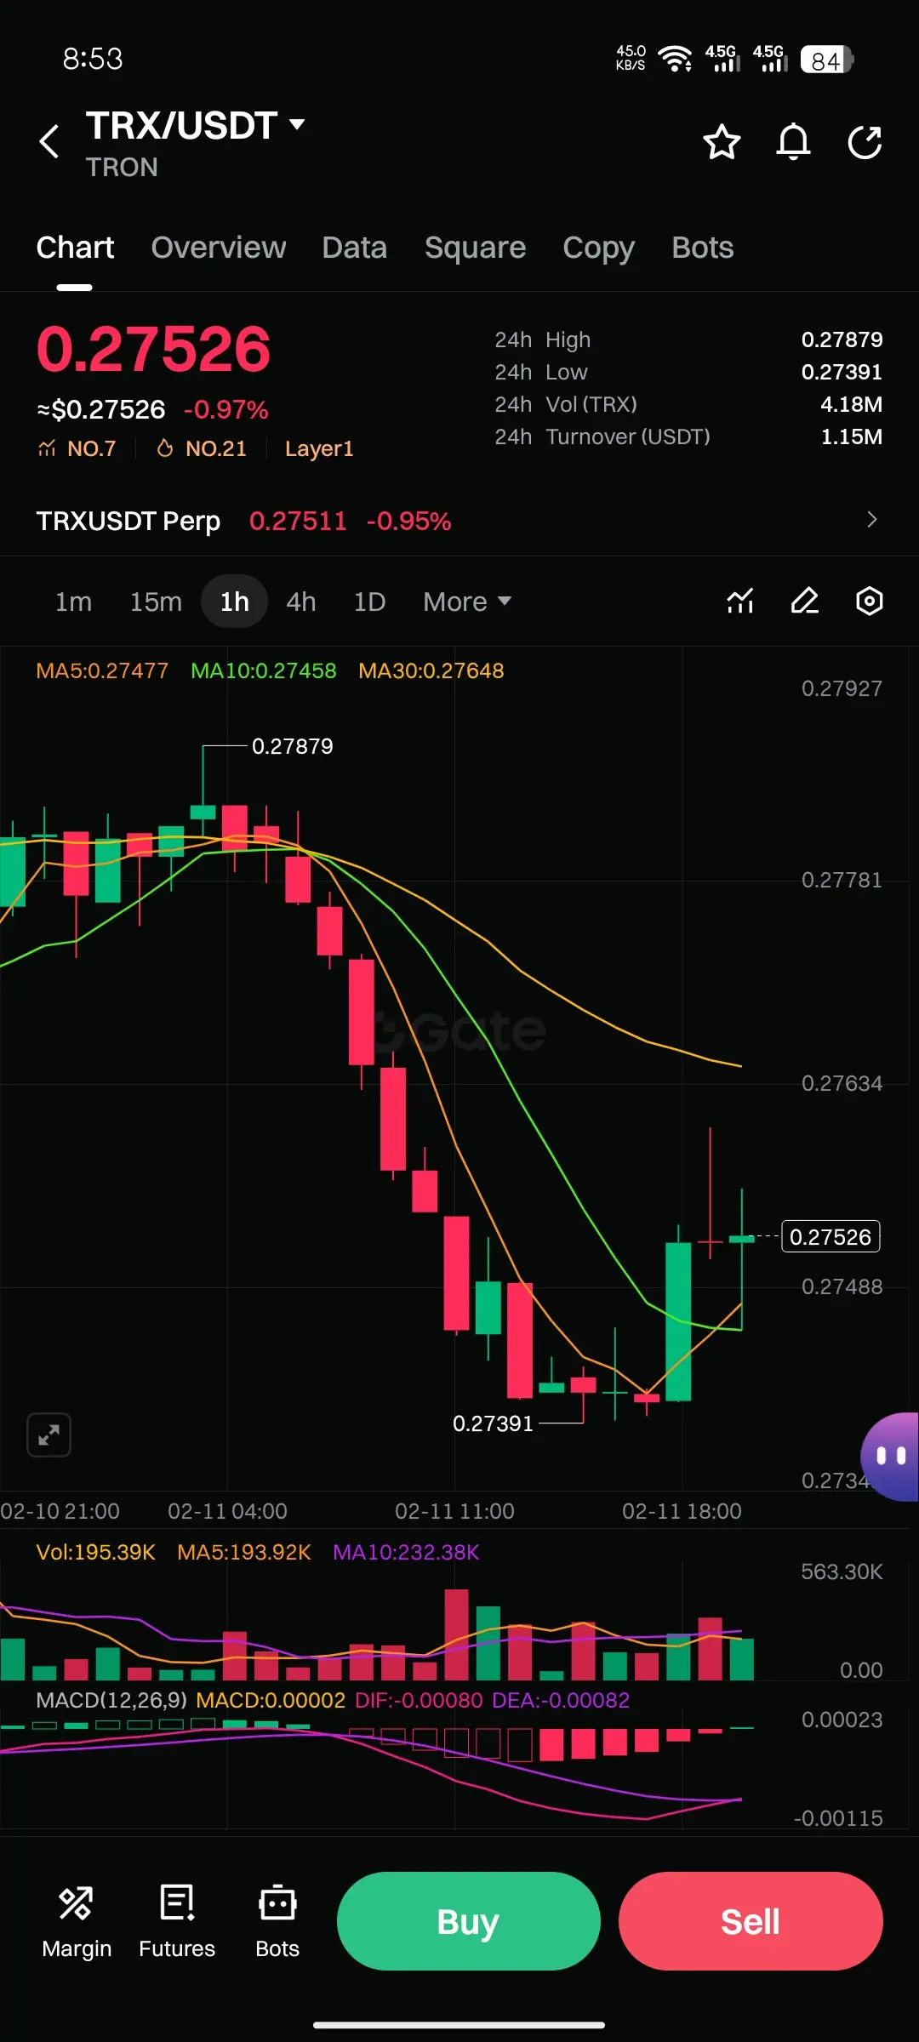This screenshot has width=919, height=2042.
Task: Tap the 24h High value 0.27879
Action: pos(842,339)
